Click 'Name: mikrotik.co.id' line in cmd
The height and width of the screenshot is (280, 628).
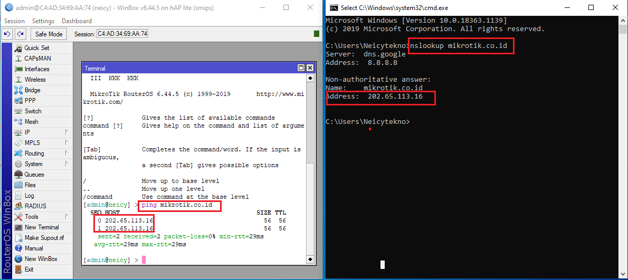pos(374,88)
